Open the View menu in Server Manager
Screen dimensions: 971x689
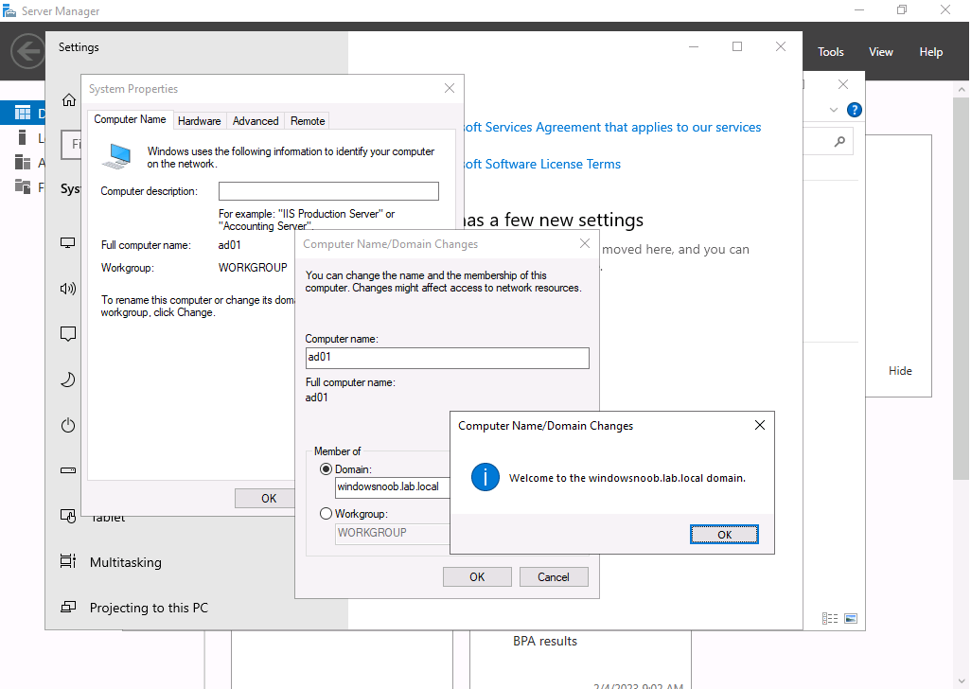click(880, 52)
